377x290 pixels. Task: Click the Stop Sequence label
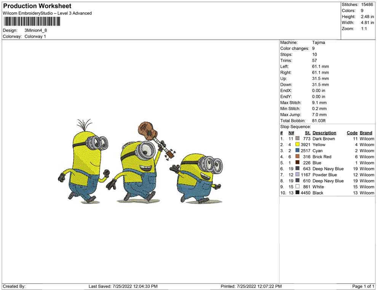pyautogui.click(x=296, y=127)
